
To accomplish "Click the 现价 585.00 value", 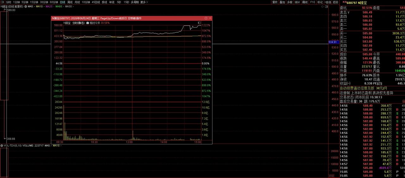I will tap(367, 54).
